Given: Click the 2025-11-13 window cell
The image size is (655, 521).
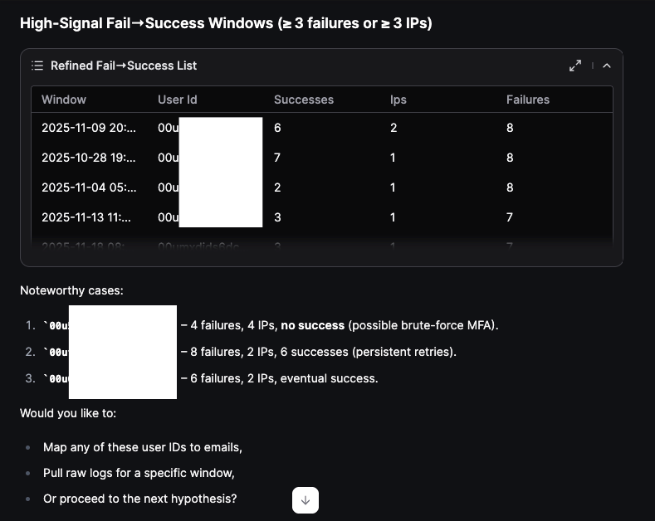Looking at the screenshot, I should [x=88, y=217].
